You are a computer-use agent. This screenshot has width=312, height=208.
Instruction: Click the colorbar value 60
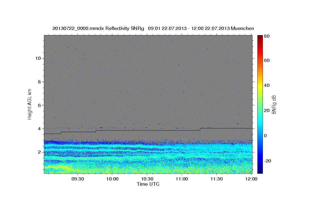[267, 60]
